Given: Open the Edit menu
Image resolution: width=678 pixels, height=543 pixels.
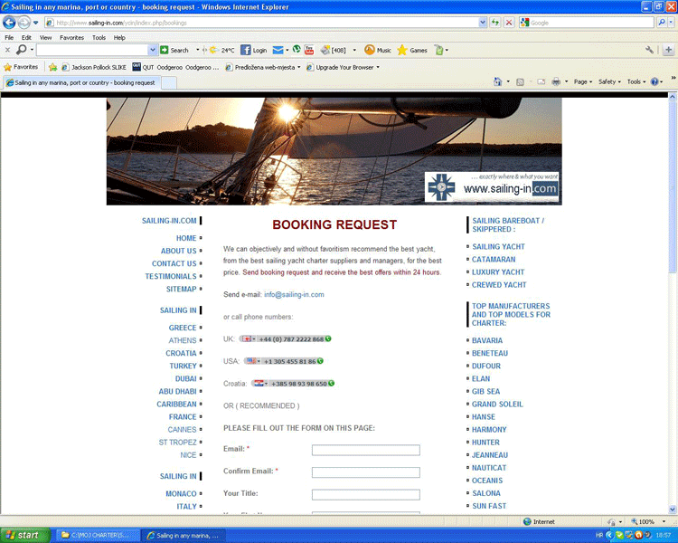Looking at the screenshot, I should [26, 38].
